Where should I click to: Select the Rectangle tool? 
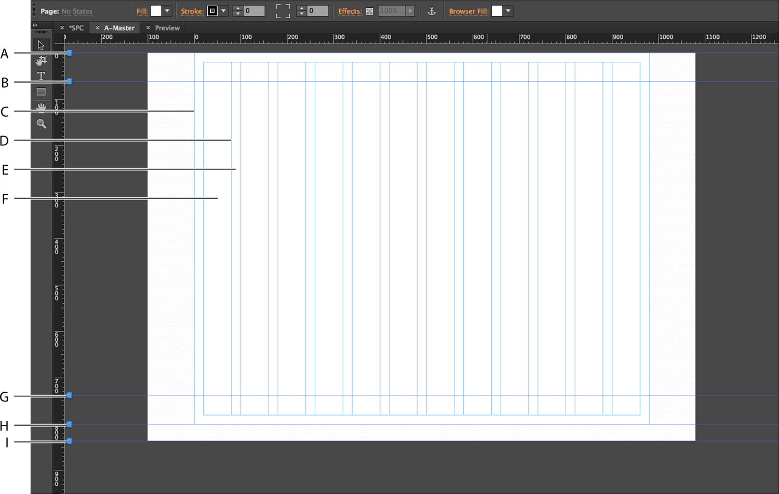(41, 92)
